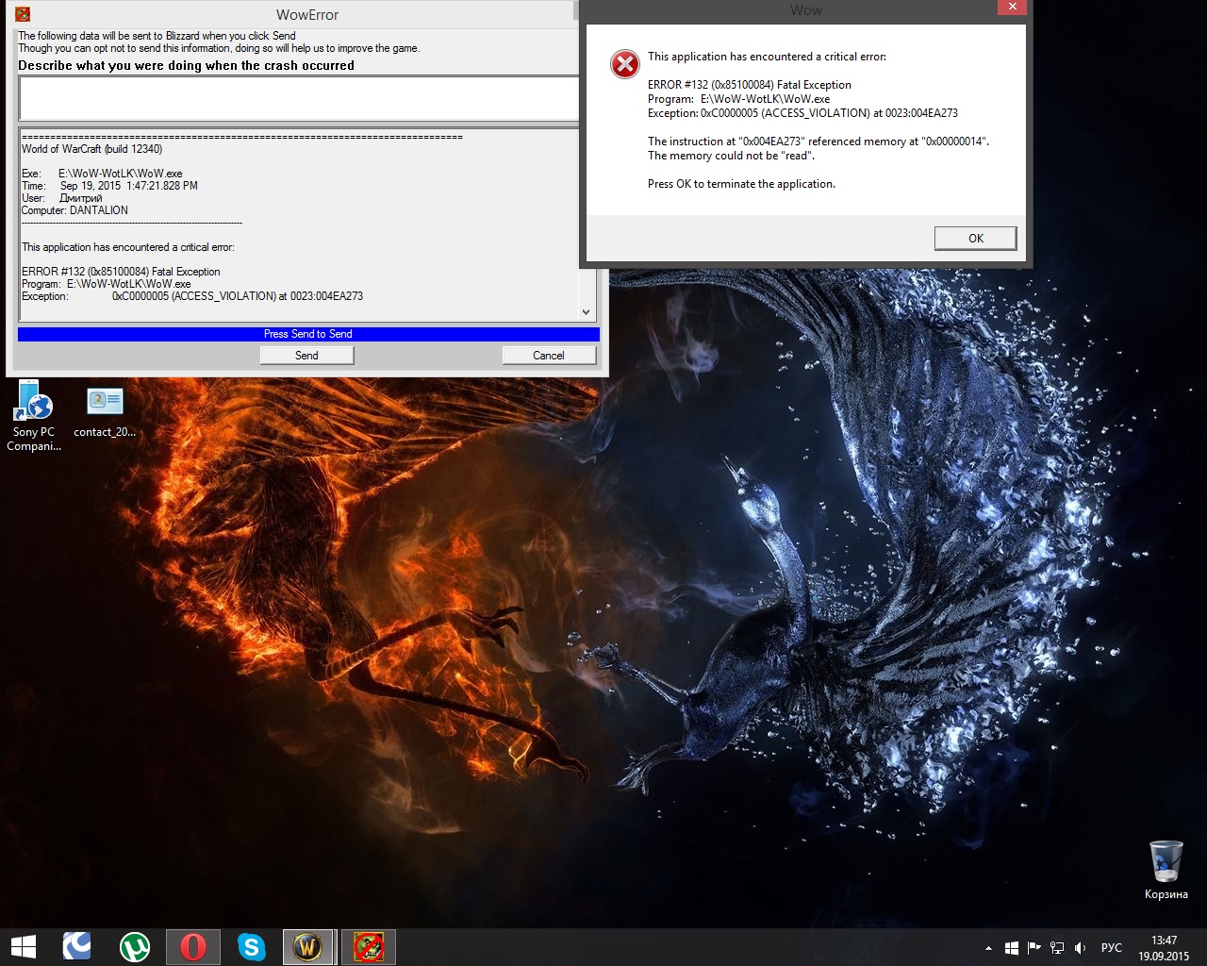The image size is (1207, 966).
Task: Open Skype from the taskbar
Action: pos(252,946)
